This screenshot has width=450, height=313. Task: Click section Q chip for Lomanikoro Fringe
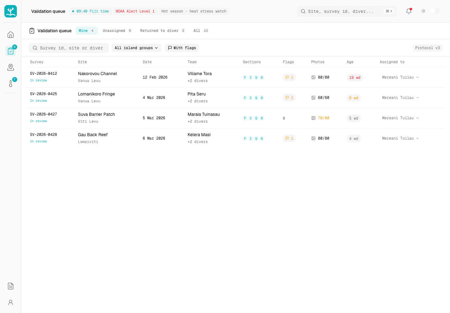tap(256, 98)
